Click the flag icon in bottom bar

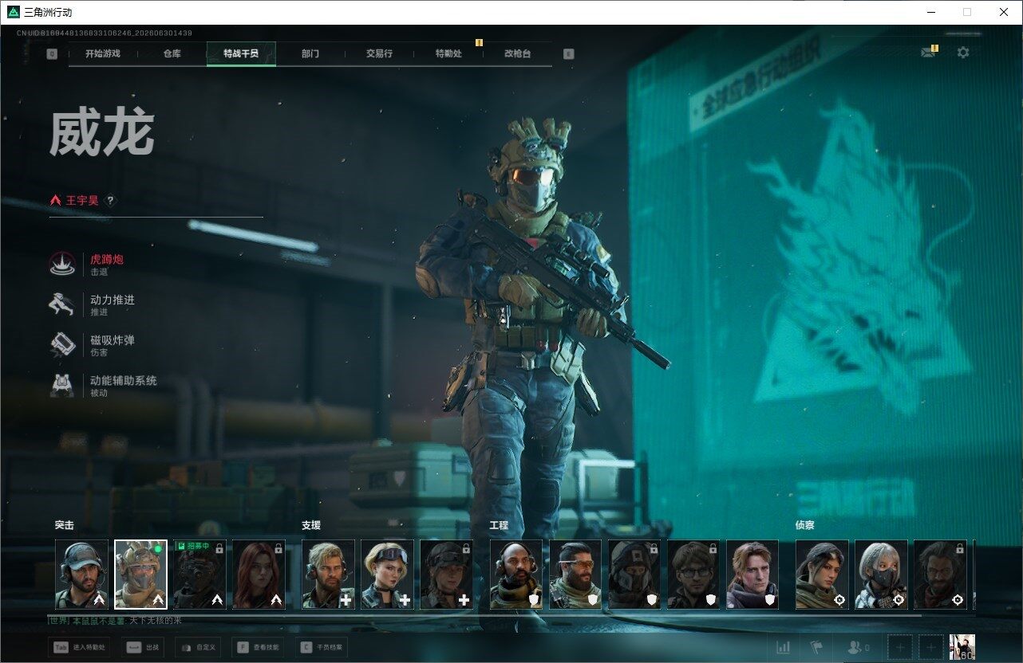816,647
